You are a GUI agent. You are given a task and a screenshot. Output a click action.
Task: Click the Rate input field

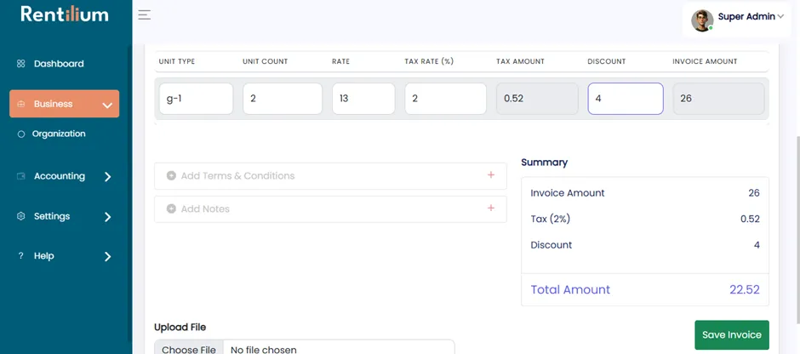[363, 99]
